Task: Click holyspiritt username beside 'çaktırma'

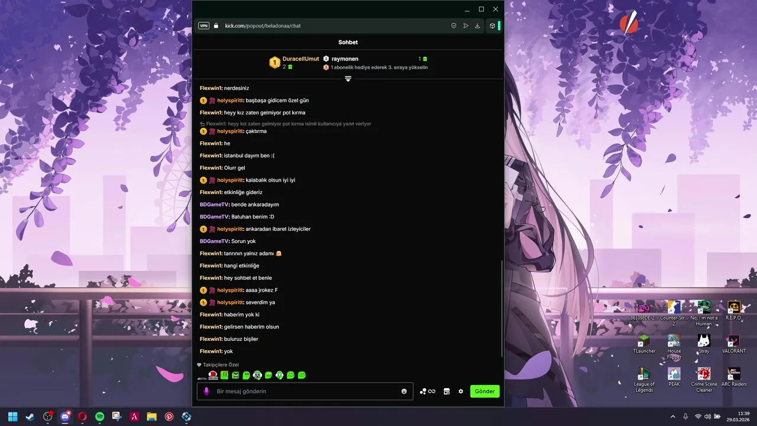Action: (x=231, y=131)
